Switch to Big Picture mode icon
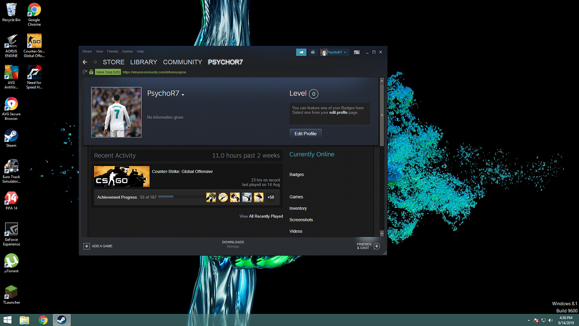The height and width of the screenshot is (326, 579). (x=357, y=52)
